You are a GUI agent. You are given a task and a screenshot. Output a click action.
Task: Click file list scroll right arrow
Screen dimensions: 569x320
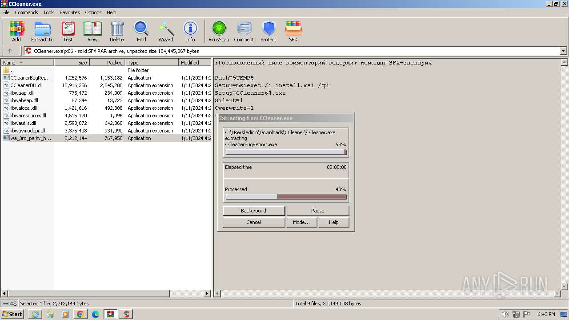pos(207,294)
